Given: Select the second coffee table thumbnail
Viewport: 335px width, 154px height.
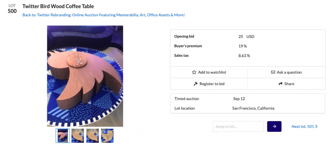Looking at the screenshot, I should coord(78,136).
